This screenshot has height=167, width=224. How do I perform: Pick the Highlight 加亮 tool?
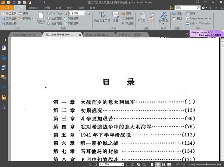[x=126, y=13]
